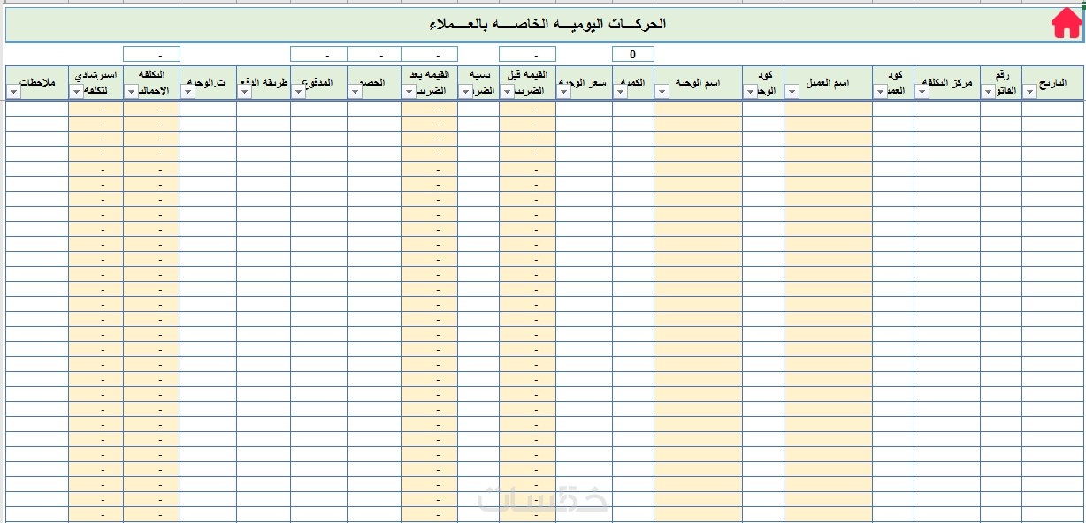
Task: Click first data cell under التاريخ column
Action: tap(1051, 109)
